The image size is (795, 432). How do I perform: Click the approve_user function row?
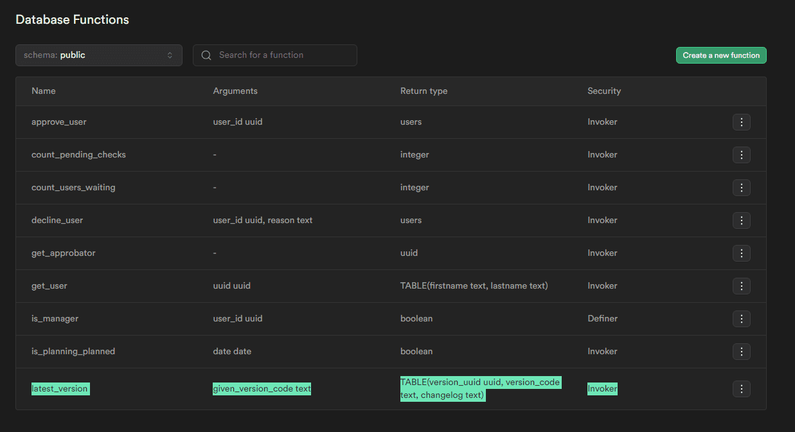point(59,122)
